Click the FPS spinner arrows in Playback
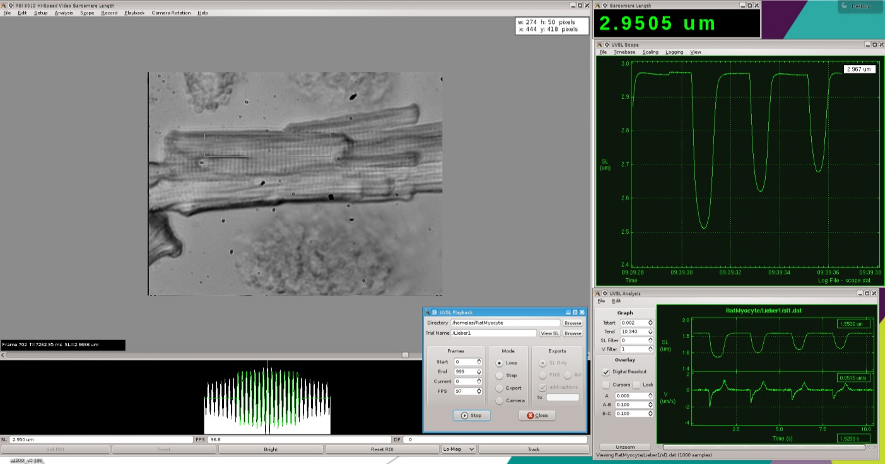Image resolution: width=885 pixels, height=464 pixels. coord(479,391)
